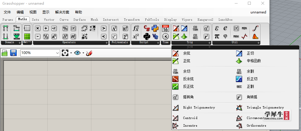Select the Natural logarithm e icon
301x131 pixels.
(225, 28)
